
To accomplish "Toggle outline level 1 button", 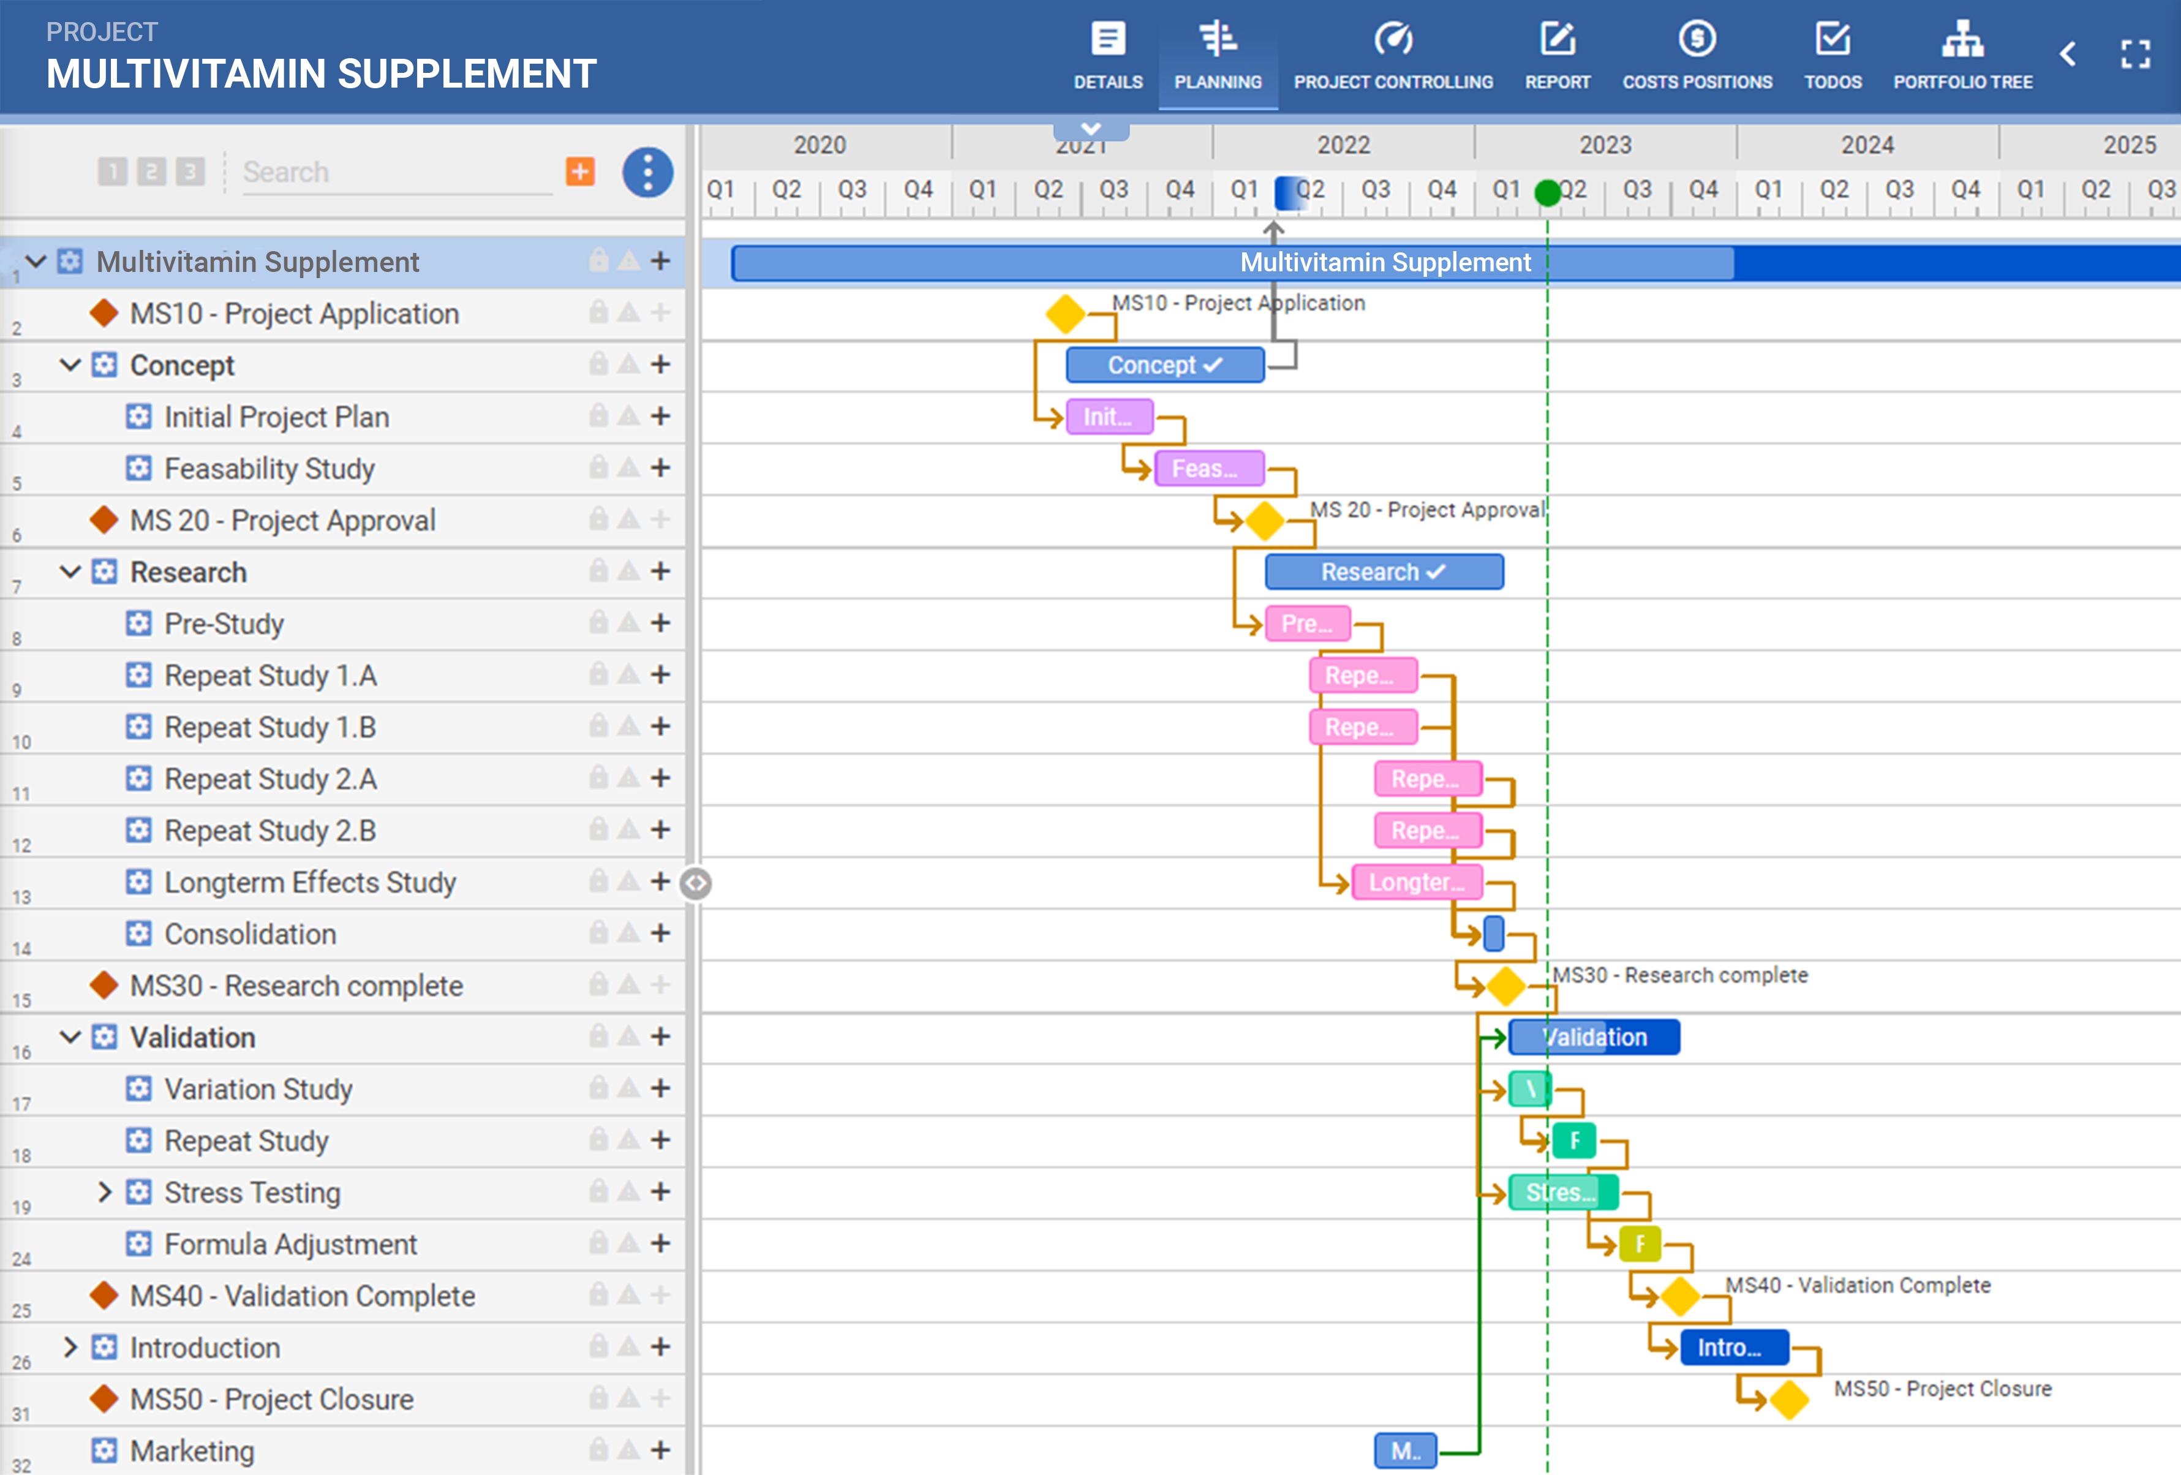I will point(113,172).
